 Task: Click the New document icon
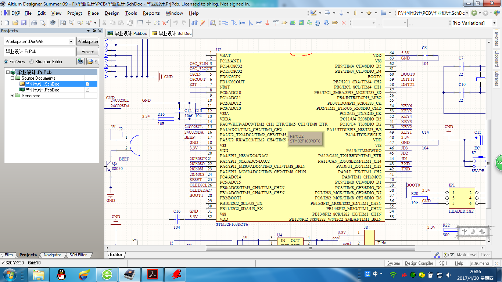point(7,23)
